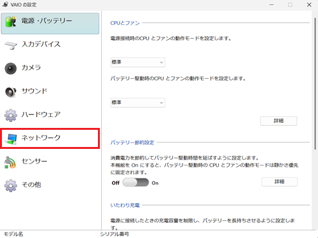Click 詳細 button under バッテリー節約設定
This screenshot has height=238, width=318.
pos(279,182)
